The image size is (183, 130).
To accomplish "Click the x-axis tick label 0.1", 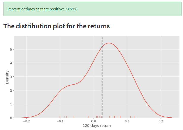I will [x=127, y=121].
